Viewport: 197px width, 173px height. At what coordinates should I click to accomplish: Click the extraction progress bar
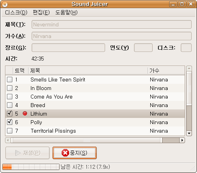pos(31,167)
